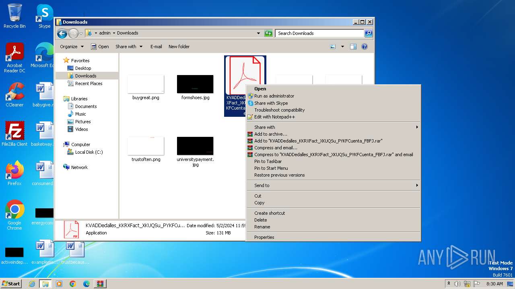This screenshot has width=515, height=289.
Task: Expand the Share with submenu in context menu
Action: tap(333, 127)
